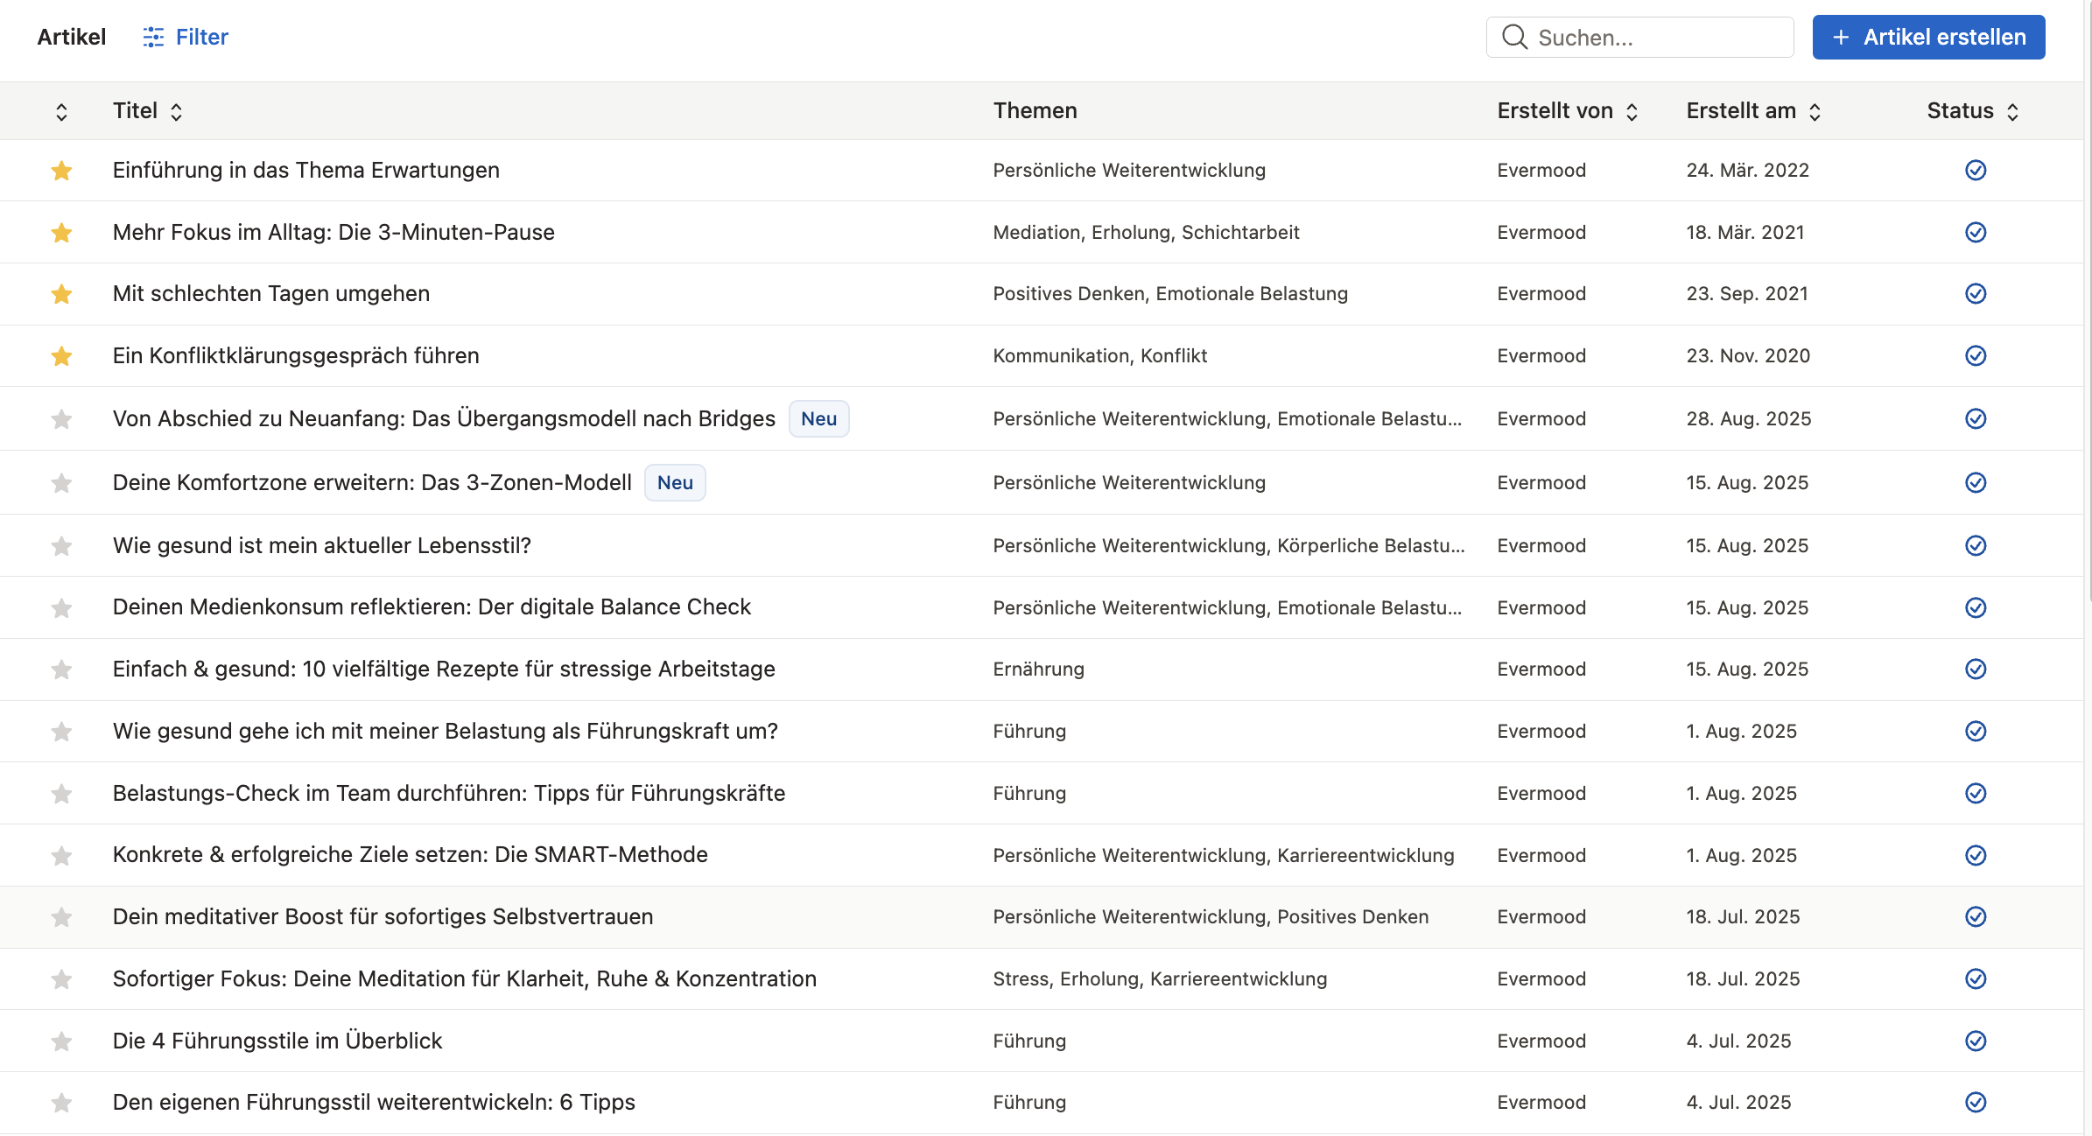Sort by favorite star column arrows

tap(61, 111)
